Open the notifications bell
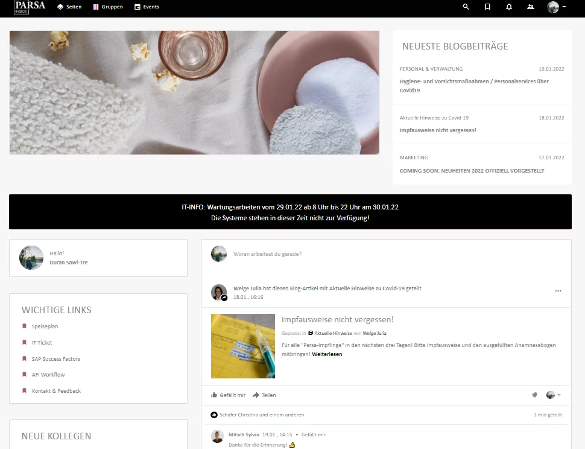This screenshot has height=449, width=585. pyautogui.click(x=509, y=7)
